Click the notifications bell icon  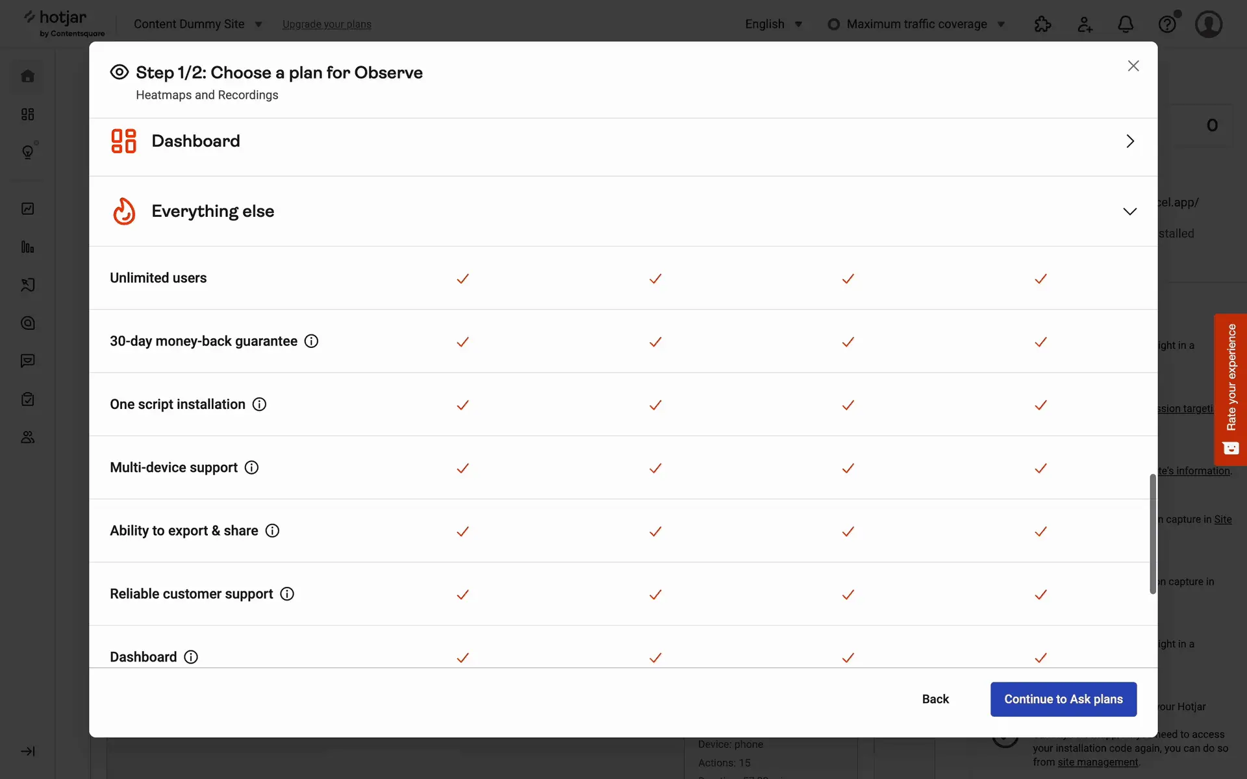tap(1126, 25)
